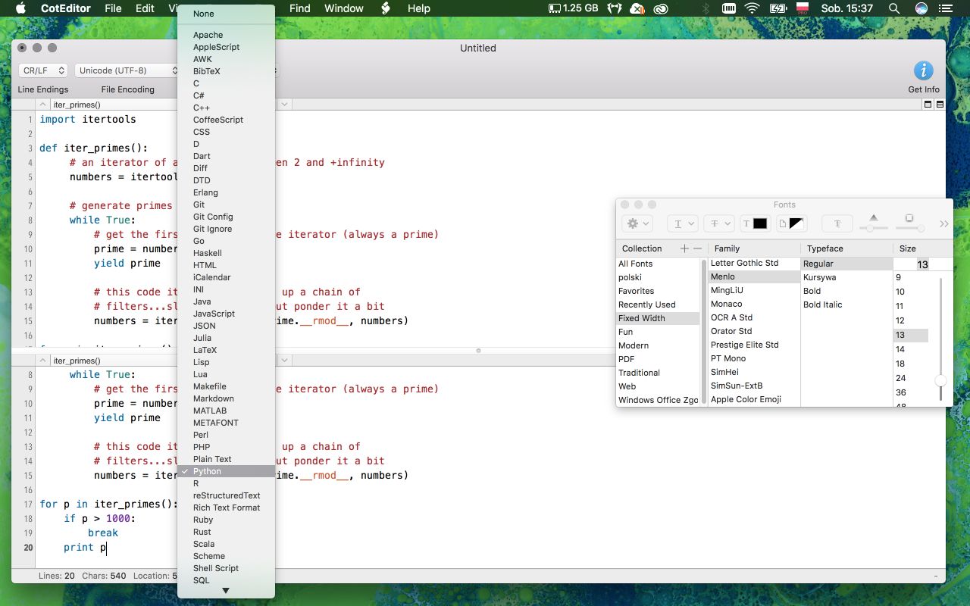
Task: Open the CotEditor application menu
Action: [67, 8]
